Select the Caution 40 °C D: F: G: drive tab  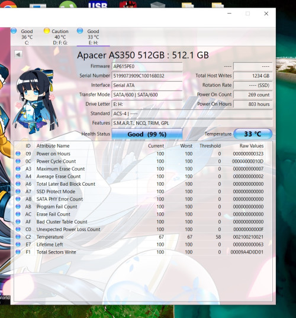pos(56,37)
